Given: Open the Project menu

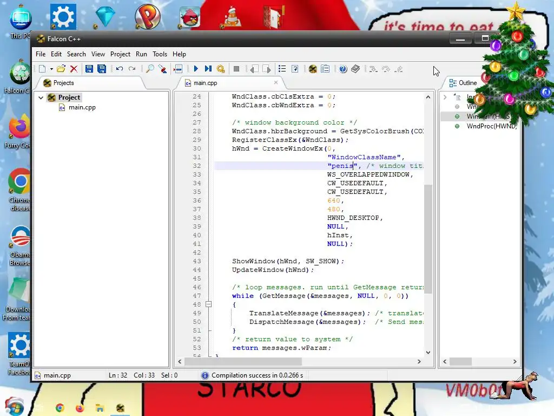Looking at the screenshot, I should click(120, 54).
